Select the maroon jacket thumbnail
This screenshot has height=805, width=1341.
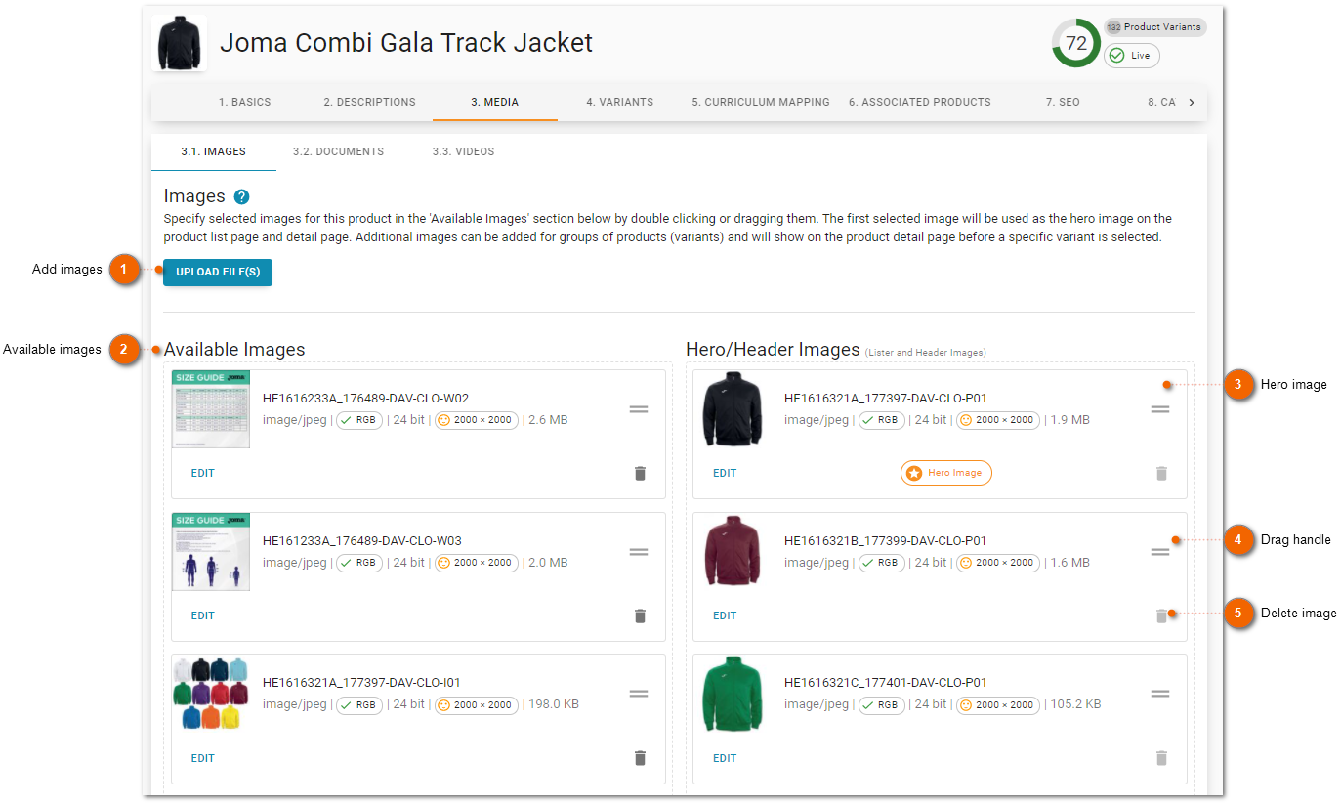(733, 552)
